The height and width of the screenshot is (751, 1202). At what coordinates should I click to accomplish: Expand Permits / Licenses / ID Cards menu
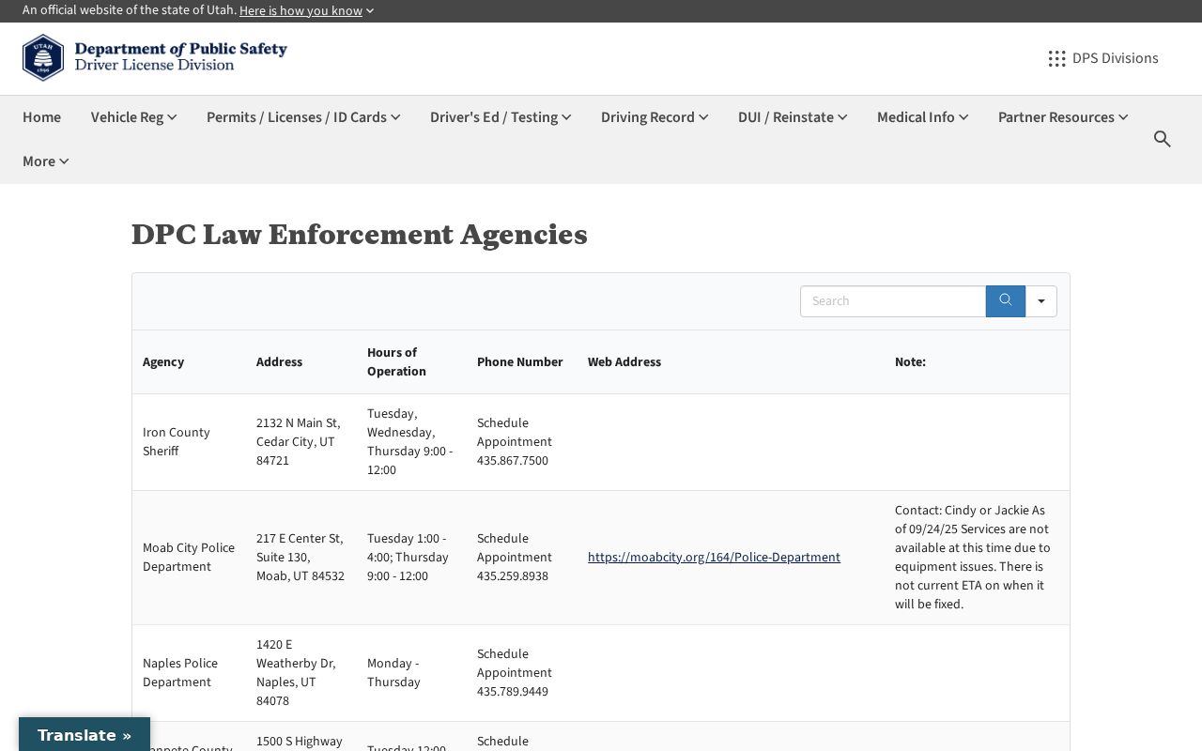303,117
